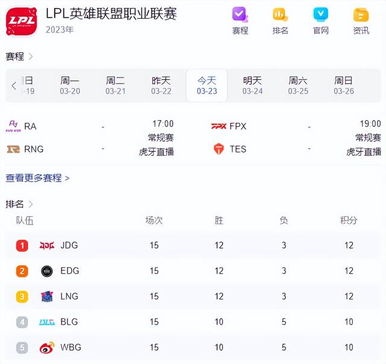Click the RNG team logo
This screenshot has width=386, height=364.
pyautogui.click(x=13, y=149)
